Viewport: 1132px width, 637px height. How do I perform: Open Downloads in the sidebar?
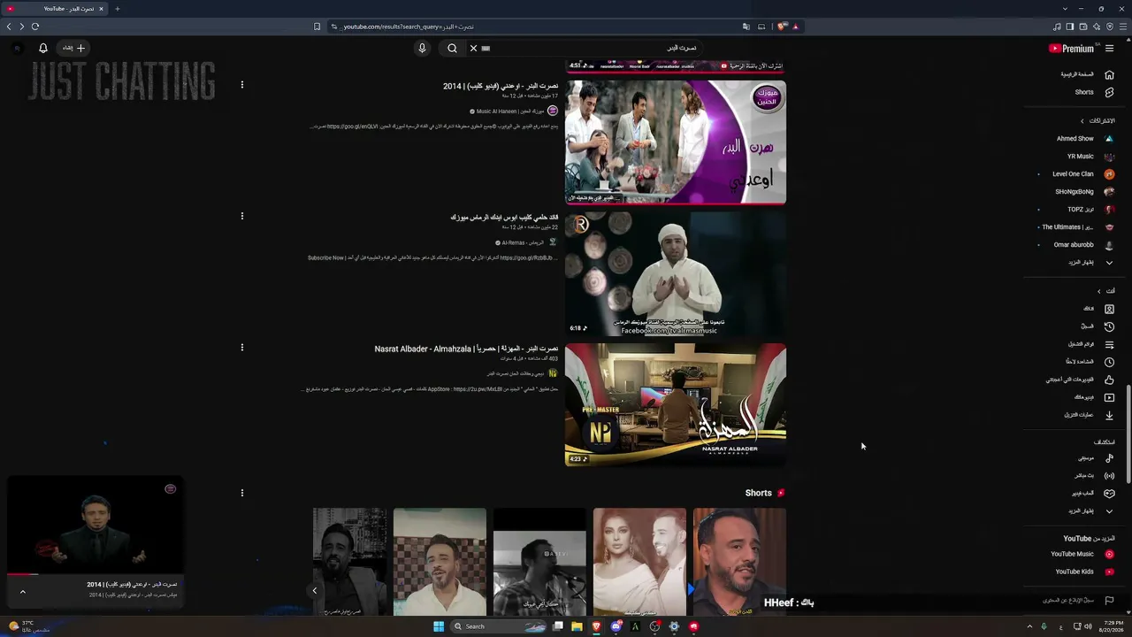pyautogui.click(x=1089, y=415)
